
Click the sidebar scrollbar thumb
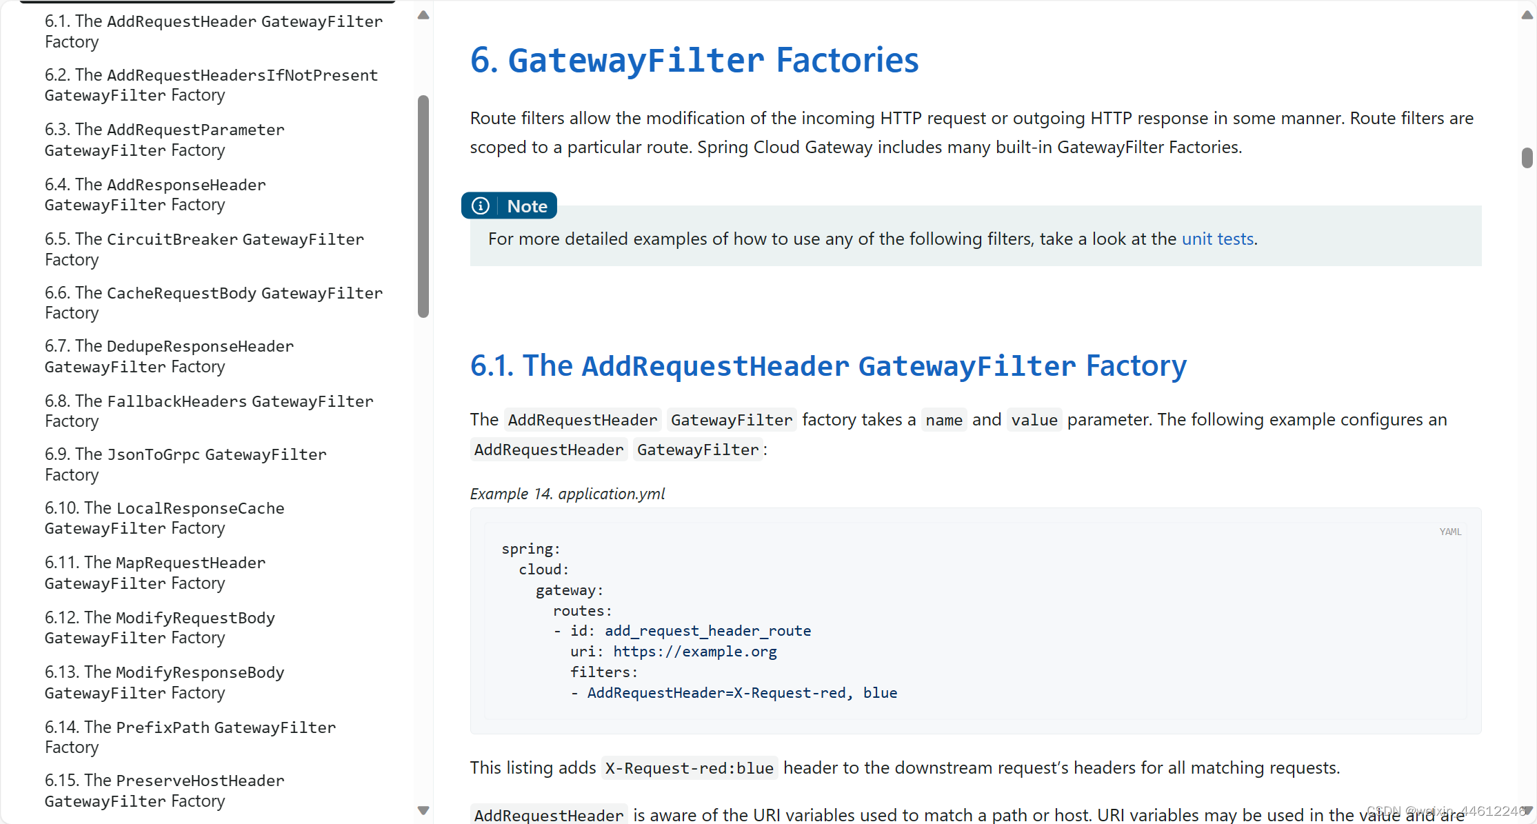(423, 206)
